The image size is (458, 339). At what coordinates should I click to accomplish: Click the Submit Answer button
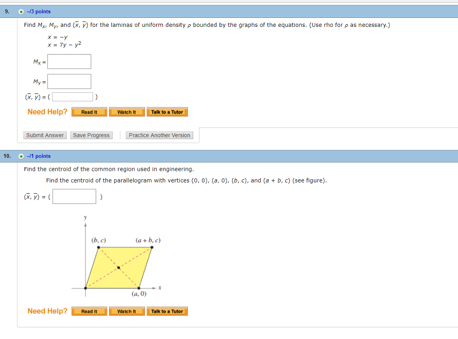tap(45, 135)
